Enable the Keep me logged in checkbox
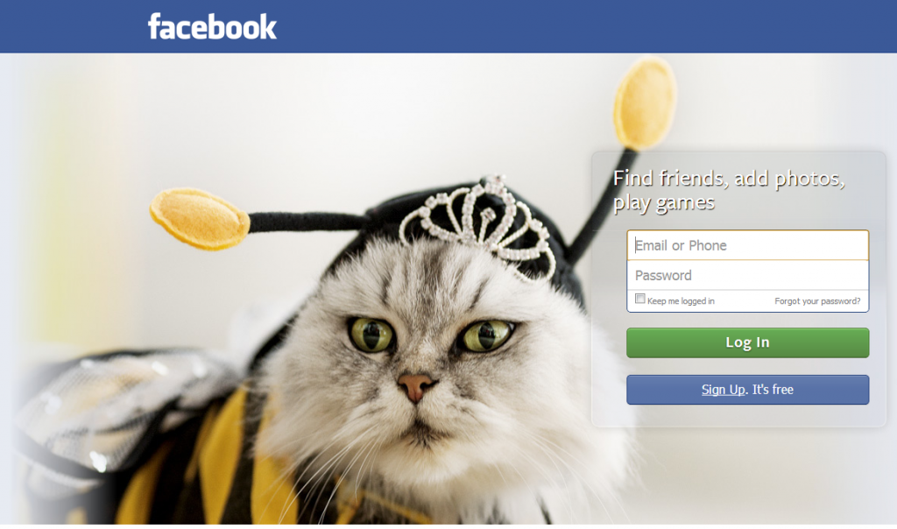Viewport: 897px width, 529px height. coord(640,299)
